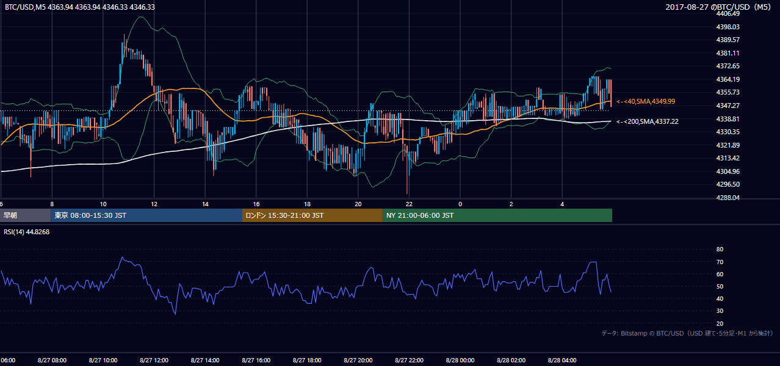
Task: Click the 4372.65 price axis label
Action: 728,66
